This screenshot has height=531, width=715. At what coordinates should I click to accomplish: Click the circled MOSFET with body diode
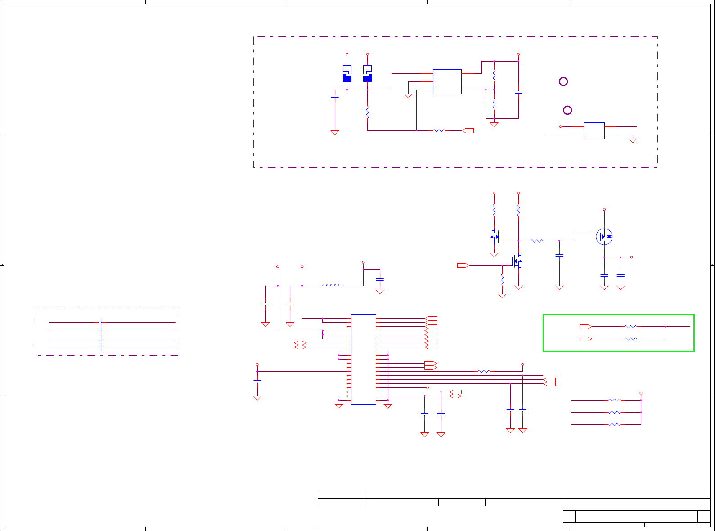[604, 236]
